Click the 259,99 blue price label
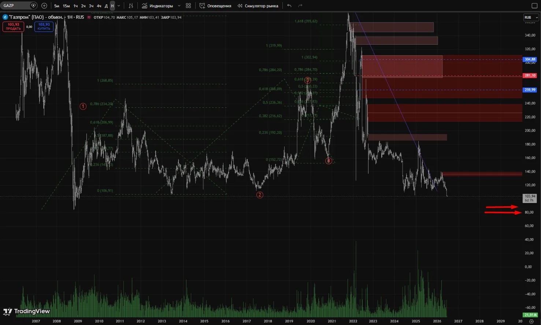The height and width of the screenshot is (325, 541). point(530,90)
